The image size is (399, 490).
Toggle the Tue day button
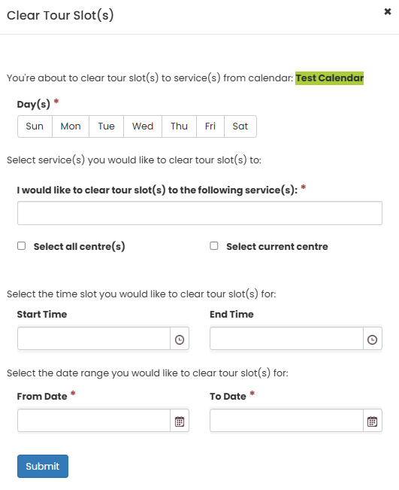click(107, 126)
